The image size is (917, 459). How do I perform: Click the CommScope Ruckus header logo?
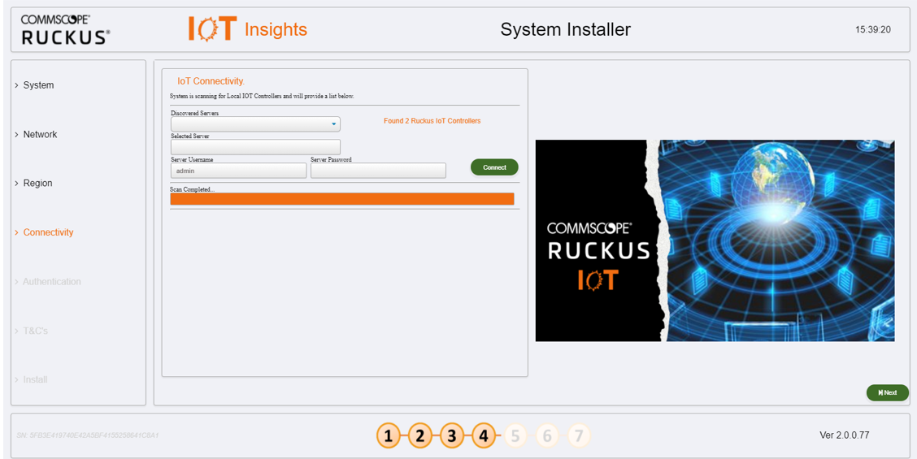pyautogui.click(x=66, y=30)
